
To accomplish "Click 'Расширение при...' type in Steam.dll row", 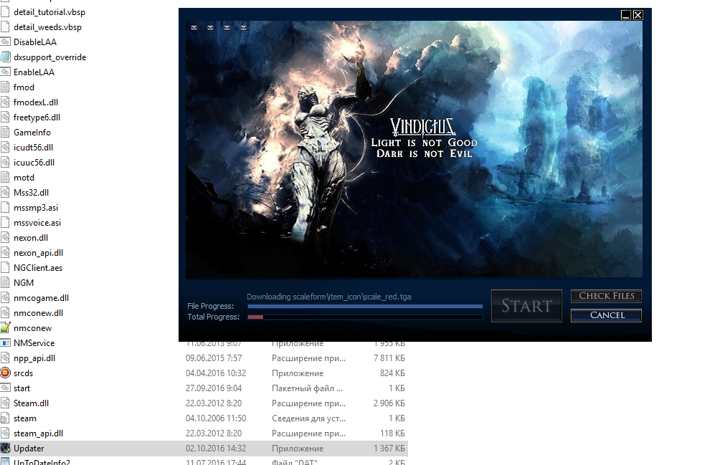I will [308, 403].
